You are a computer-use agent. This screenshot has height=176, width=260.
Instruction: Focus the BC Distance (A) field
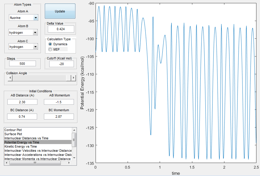pos(22,117)
